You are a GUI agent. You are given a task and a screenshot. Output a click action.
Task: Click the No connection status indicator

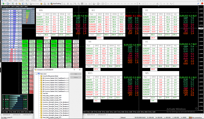(x=196, y=117)
